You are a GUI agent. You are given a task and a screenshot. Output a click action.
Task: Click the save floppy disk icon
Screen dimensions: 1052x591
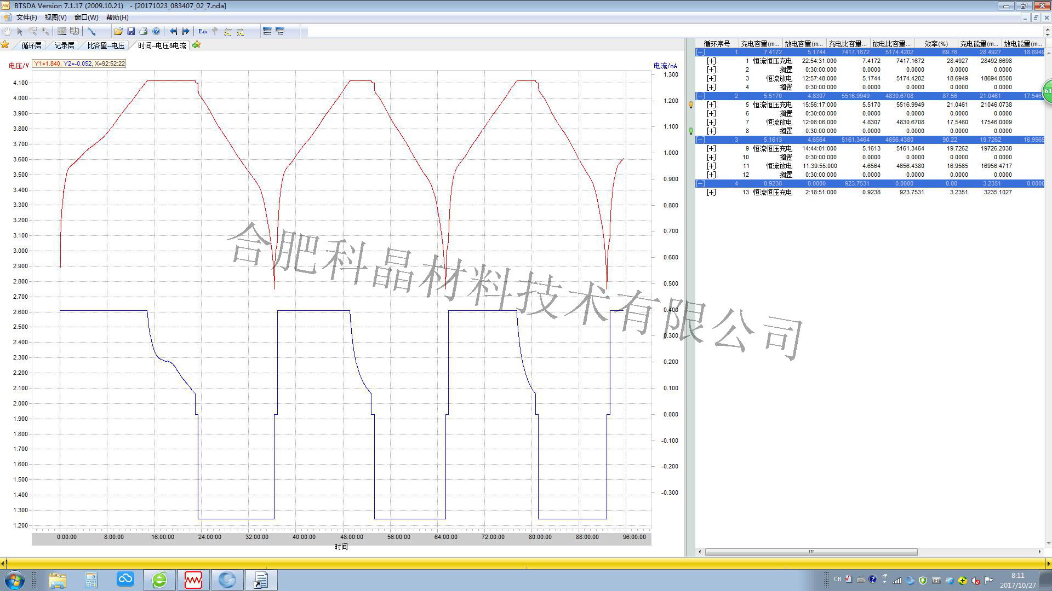pos(131,31)
